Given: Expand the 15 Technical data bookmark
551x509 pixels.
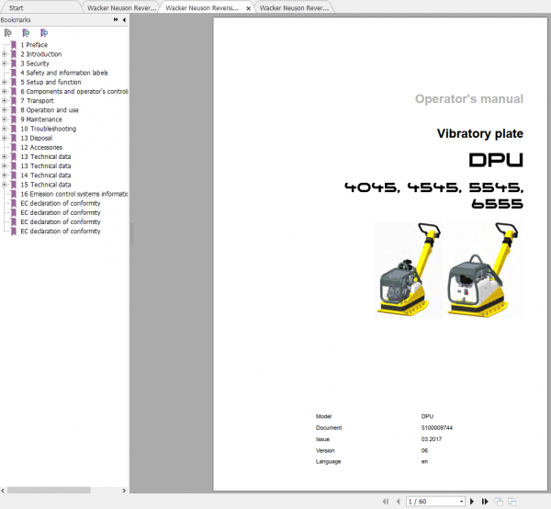Looking at the screenshot, I should [5, 185].
